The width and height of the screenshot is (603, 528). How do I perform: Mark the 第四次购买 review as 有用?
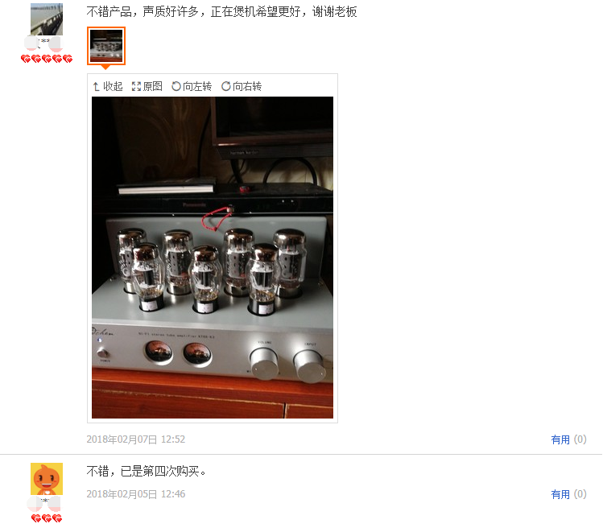(560, 494)
